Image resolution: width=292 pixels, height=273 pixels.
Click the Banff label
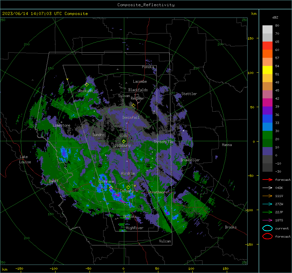tap(54, 181)
